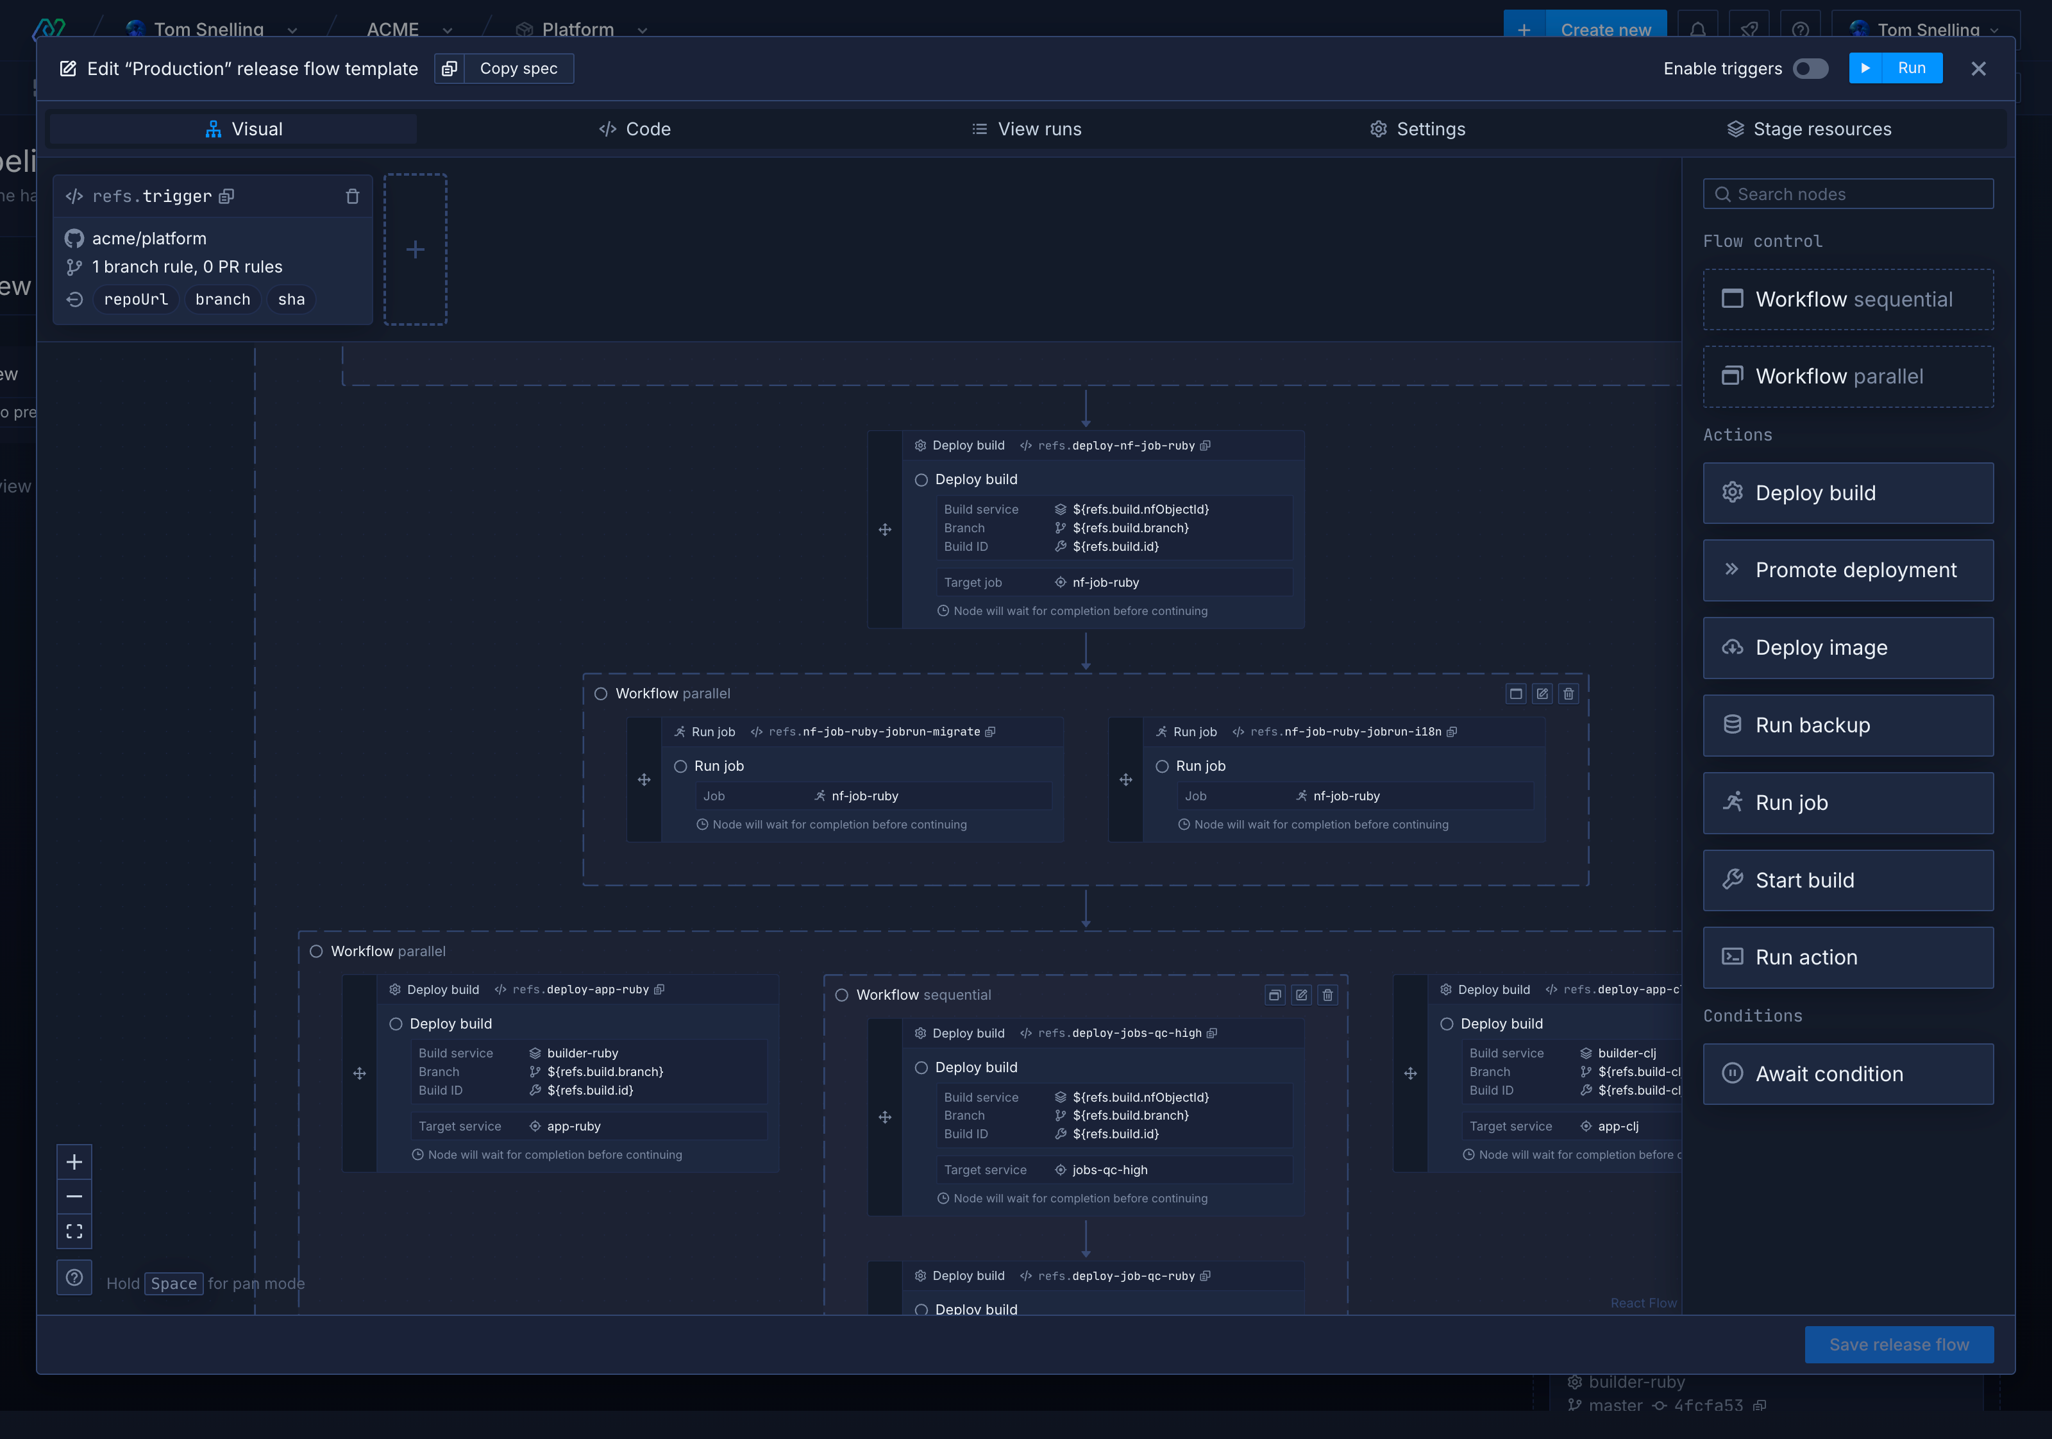The height and width of the screenshot is (1439, 2052).
Task: Select the Workflow sequential radio circle
Action: pyautogui.click(x=842, y=995)
